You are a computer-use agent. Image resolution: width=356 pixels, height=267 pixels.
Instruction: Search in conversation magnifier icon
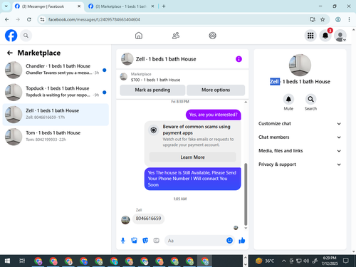coord(310,99)
